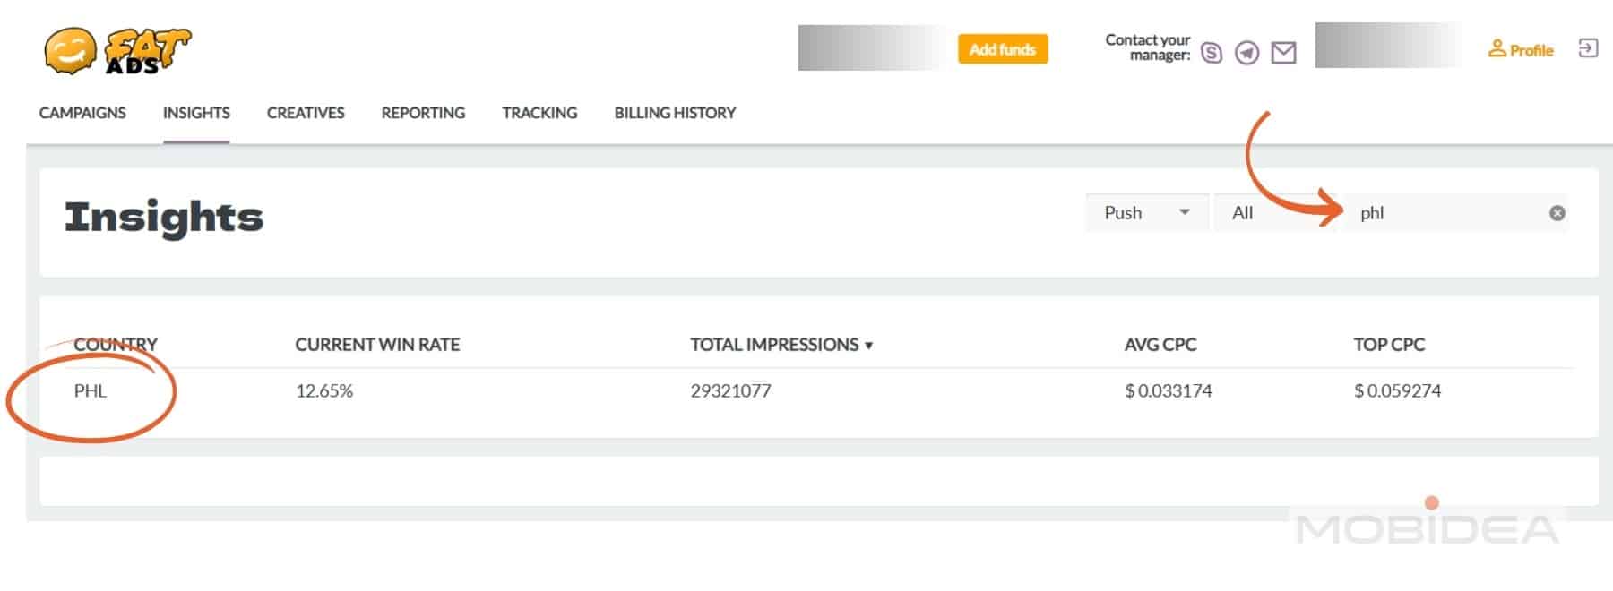Open the All filter dropdown
Viewport: 1613px width, 591px height.
click(x=1272, y=213)
